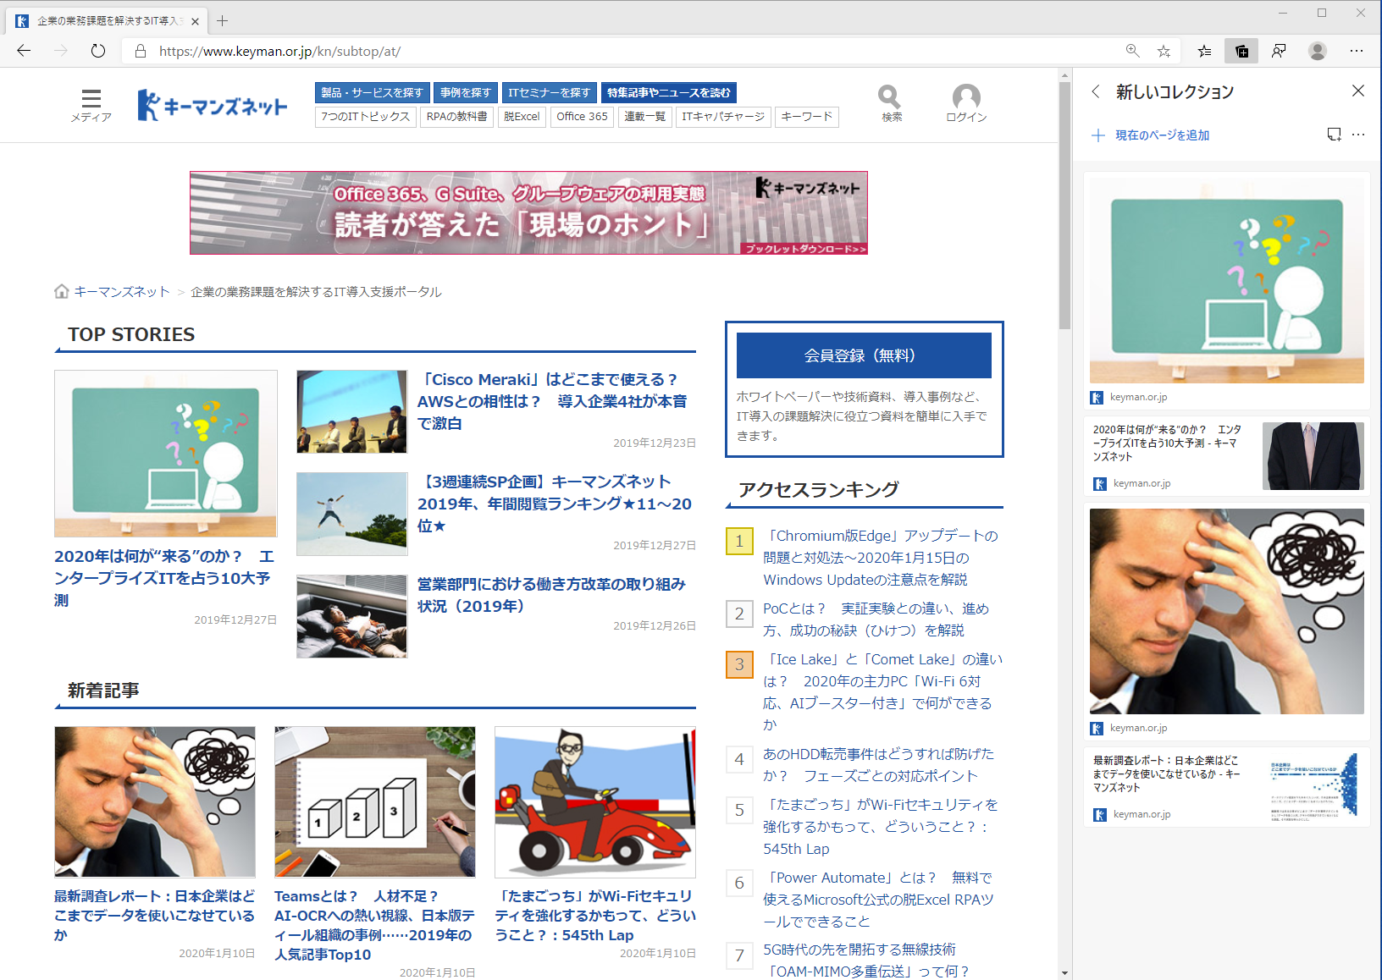This screenshot has height=980, width=1382.
Task: Open the Office 365 tab
Action: point(582,117)
